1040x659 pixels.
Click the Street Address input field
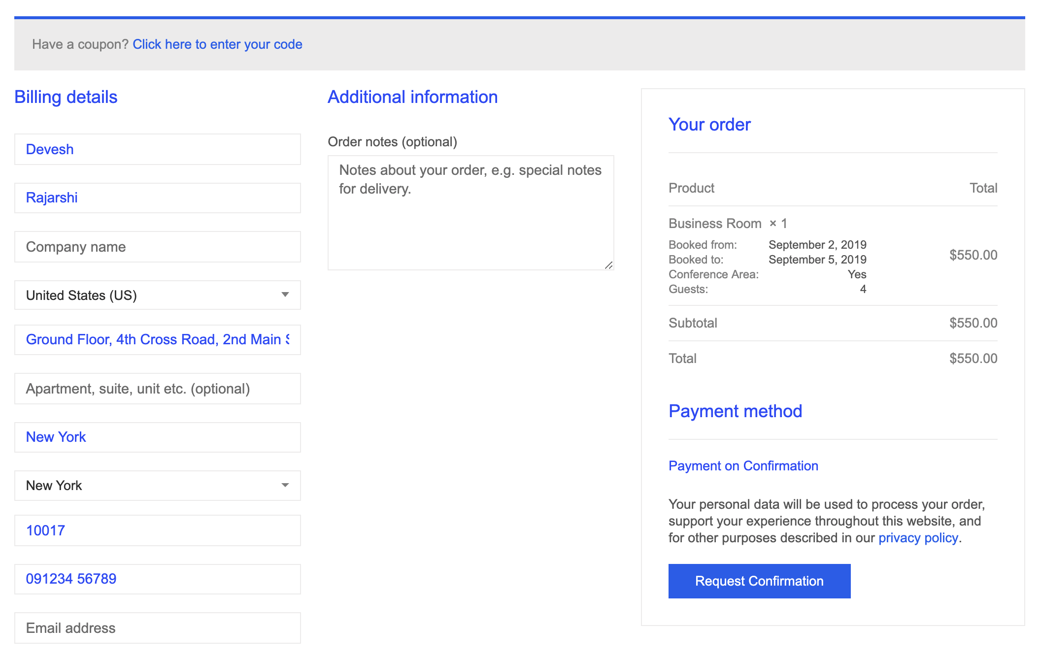coord(159,341)
